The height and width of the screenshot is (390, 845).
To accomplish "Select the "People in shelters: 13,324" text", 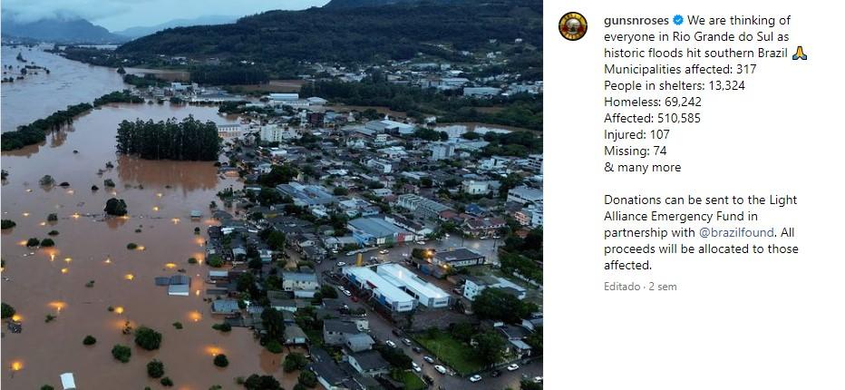I will [x=675, y=85].
